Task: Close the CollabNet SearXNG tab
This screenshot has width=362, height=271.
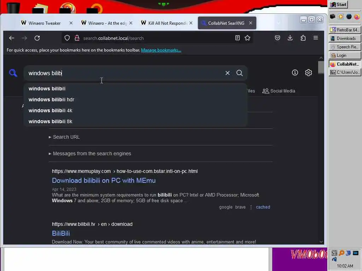Action: [x=251, y=23]
